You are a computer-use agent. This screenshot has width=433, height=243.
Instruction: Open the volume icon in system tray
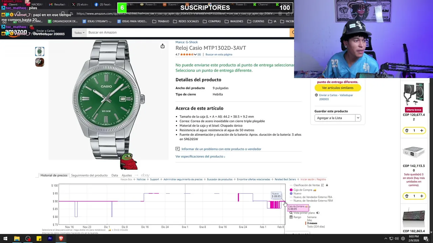[x=396, y=239]
